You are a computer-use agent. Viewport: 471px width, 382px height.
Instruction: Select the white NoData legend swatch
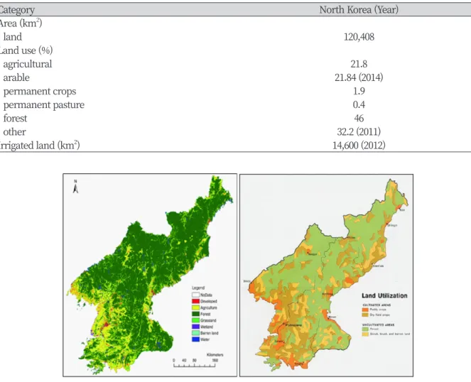click(195, 295)
